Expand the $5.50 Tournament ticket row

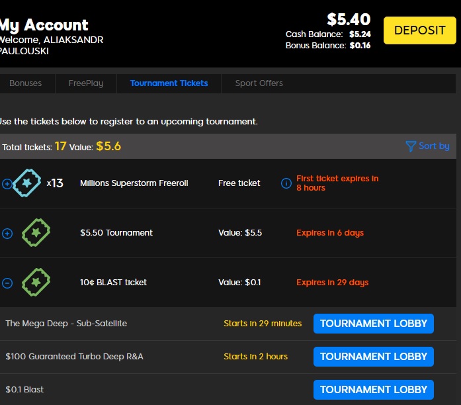click(x=7, y=234)
